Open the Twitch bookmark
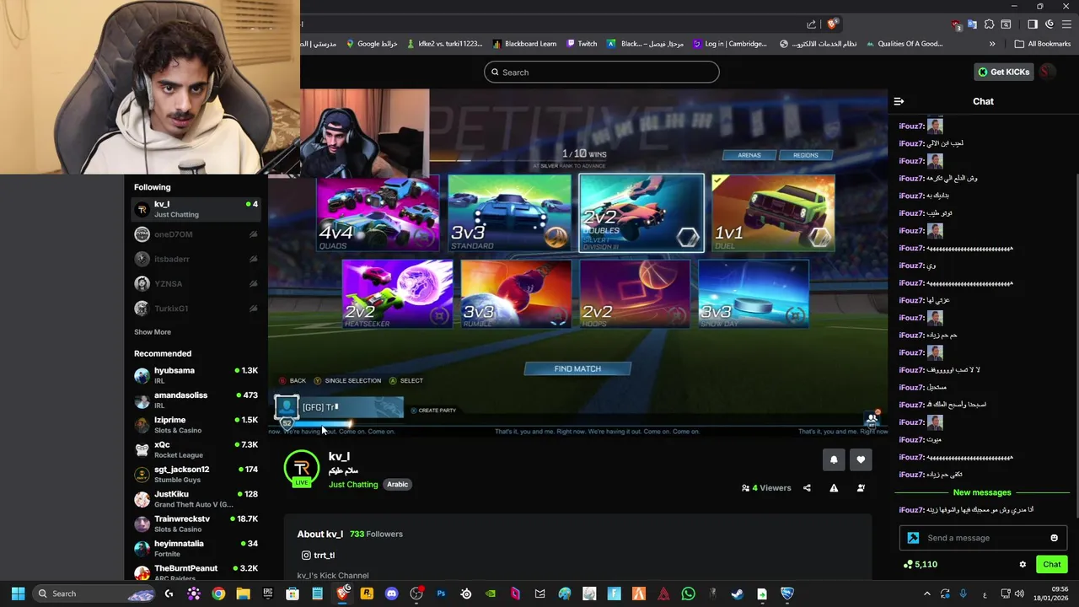 582,44
